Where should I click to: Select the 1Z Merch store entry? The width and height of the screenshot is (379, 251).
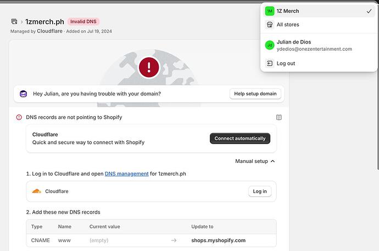[319, 11]
